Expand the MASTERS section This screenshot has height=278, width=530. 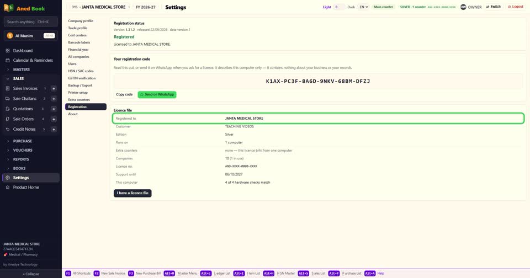(31, 69)
